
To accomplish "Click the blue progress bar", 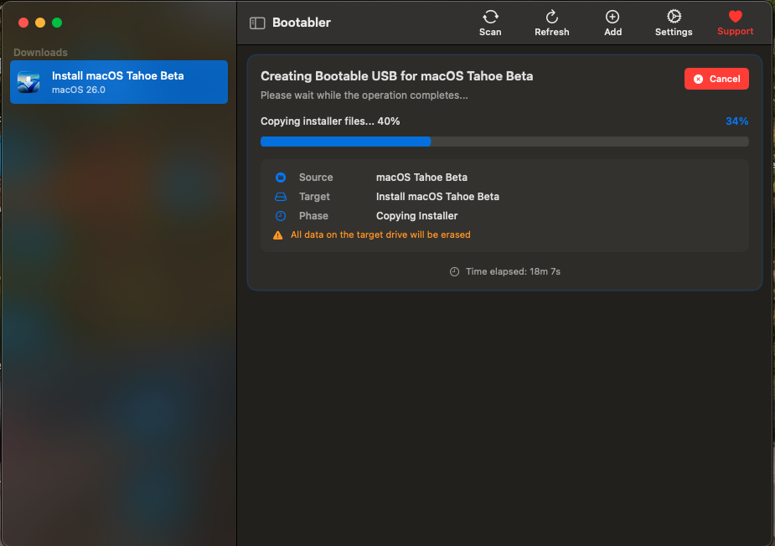I will [504, 142].
